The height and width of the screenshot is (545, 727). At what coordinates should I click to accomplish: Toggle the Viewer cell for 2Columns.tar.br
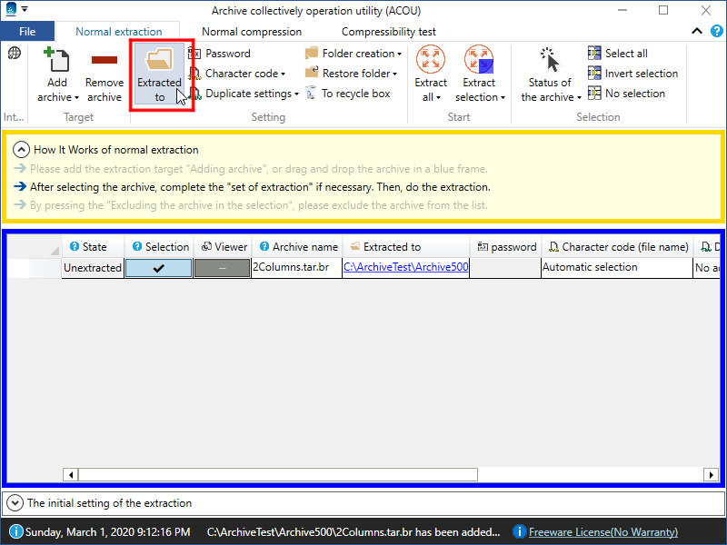222,268
